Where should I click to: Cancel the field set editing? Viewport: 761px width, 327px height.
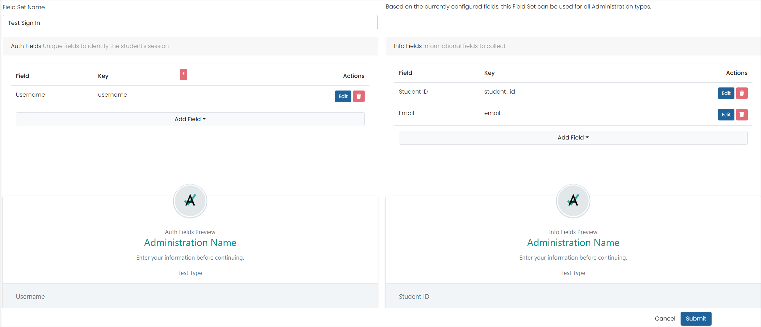coord(665,318)
